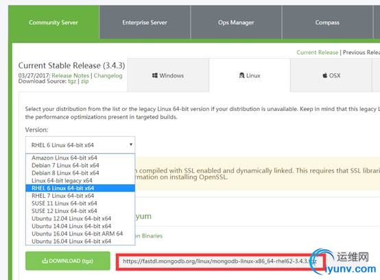Select Ubuntu 14.04 Linux 64-bit x64 option
Viewport: 380px width, 280px height.
[80, 226]
